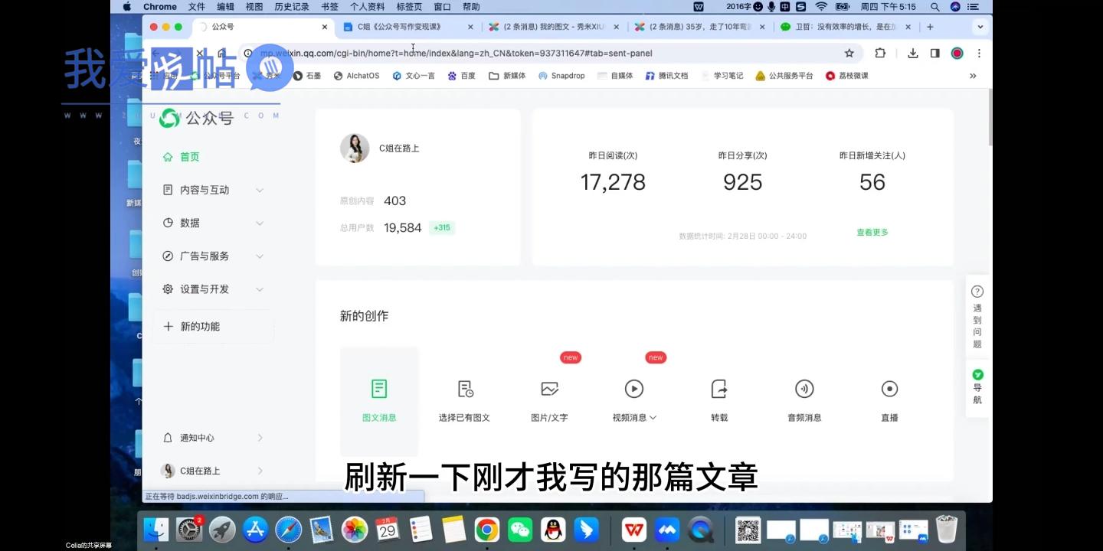Switch to 我的图文 - 秀米 tab
The height and width of the screenshot is (551, 1103).
(554, 27)
